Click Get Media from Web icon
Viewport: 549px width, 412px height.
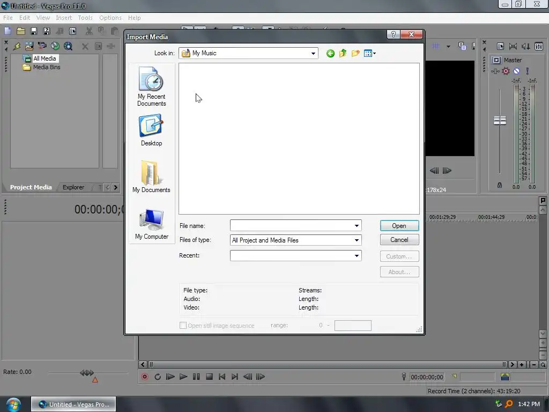pos(55,46)
